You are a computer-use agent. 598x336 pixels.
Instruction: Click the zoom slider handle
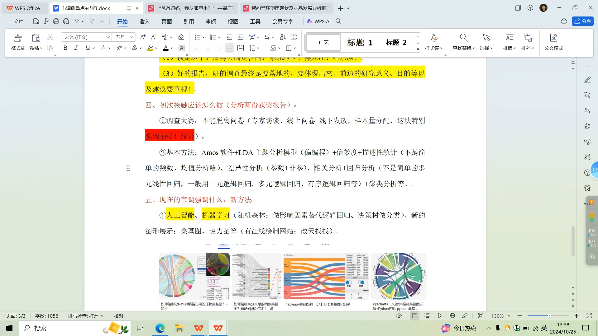(x=549, y=316)
